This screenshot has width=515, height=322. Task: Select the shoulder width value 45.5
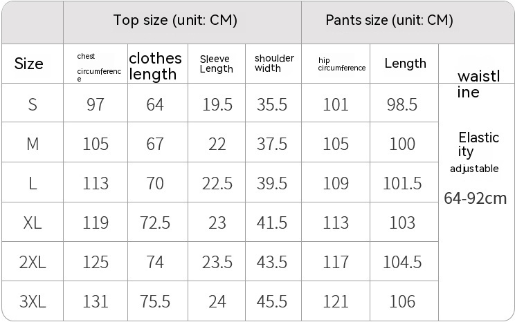click(273, 302)
